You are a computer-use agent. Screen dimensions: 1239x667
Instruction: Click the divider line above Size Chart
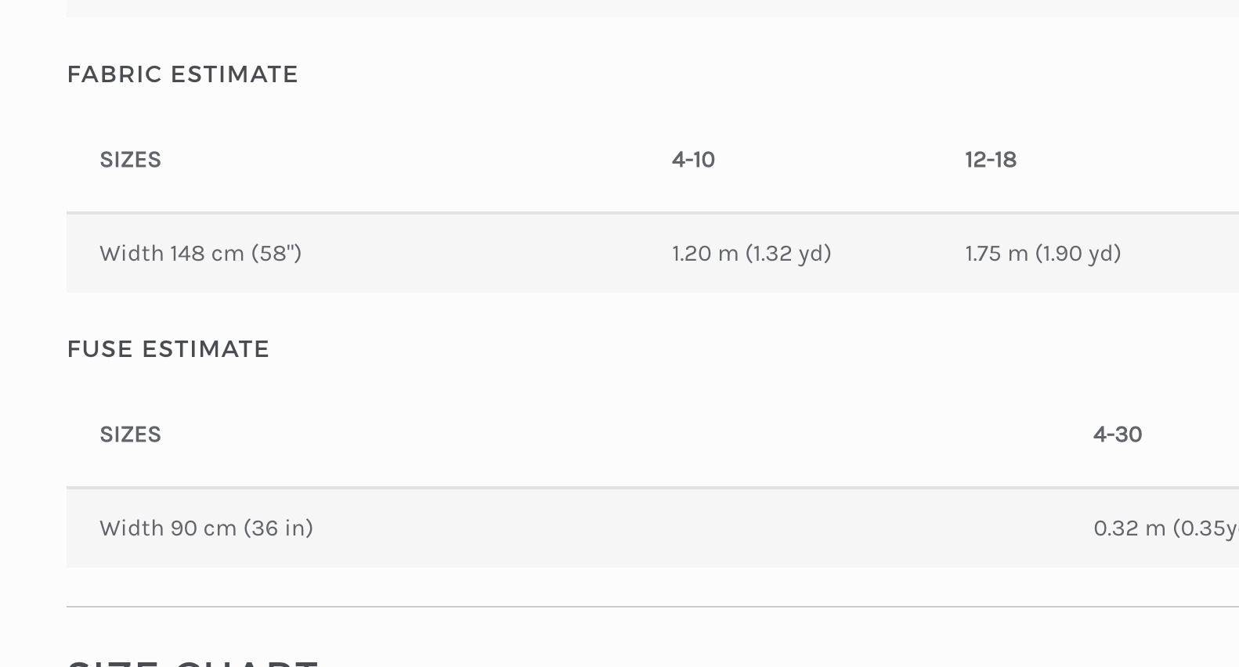point(652,607)
